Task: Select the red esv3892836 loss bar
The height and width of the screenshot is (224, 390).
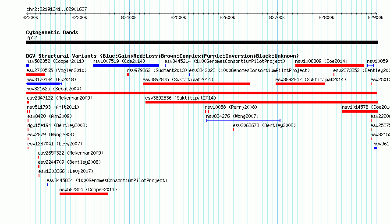Action: point(262,102)
